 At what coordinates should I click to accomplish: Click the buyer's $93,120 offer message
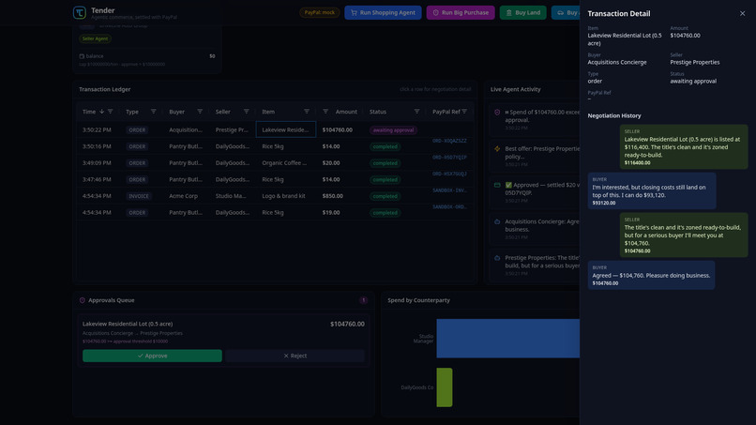pyautogui.click(x=651, y=191)
